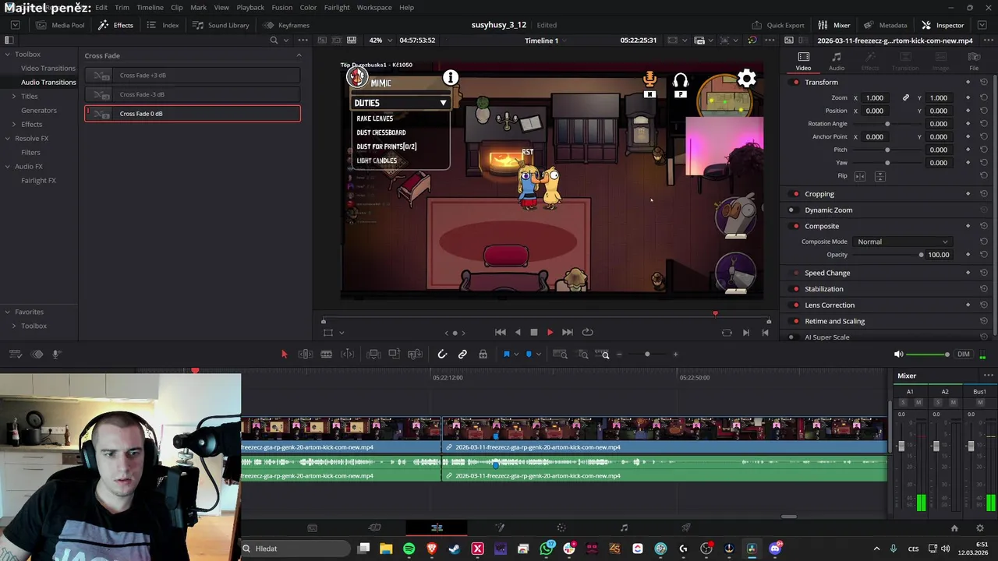Add a blue marker on timeline
998x561 pixels.
(529, 355)
